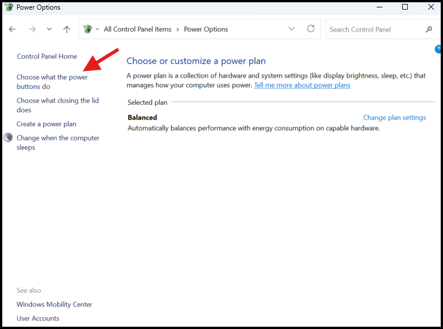This screenshot has width=443, height=329.
Task: Click the Power Options title bar icon
Action: pos(8,7)
